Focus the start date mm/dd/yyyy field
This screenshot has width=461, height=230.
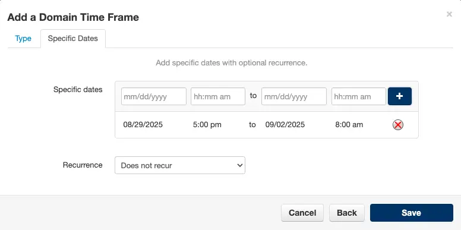pos(154,96)
